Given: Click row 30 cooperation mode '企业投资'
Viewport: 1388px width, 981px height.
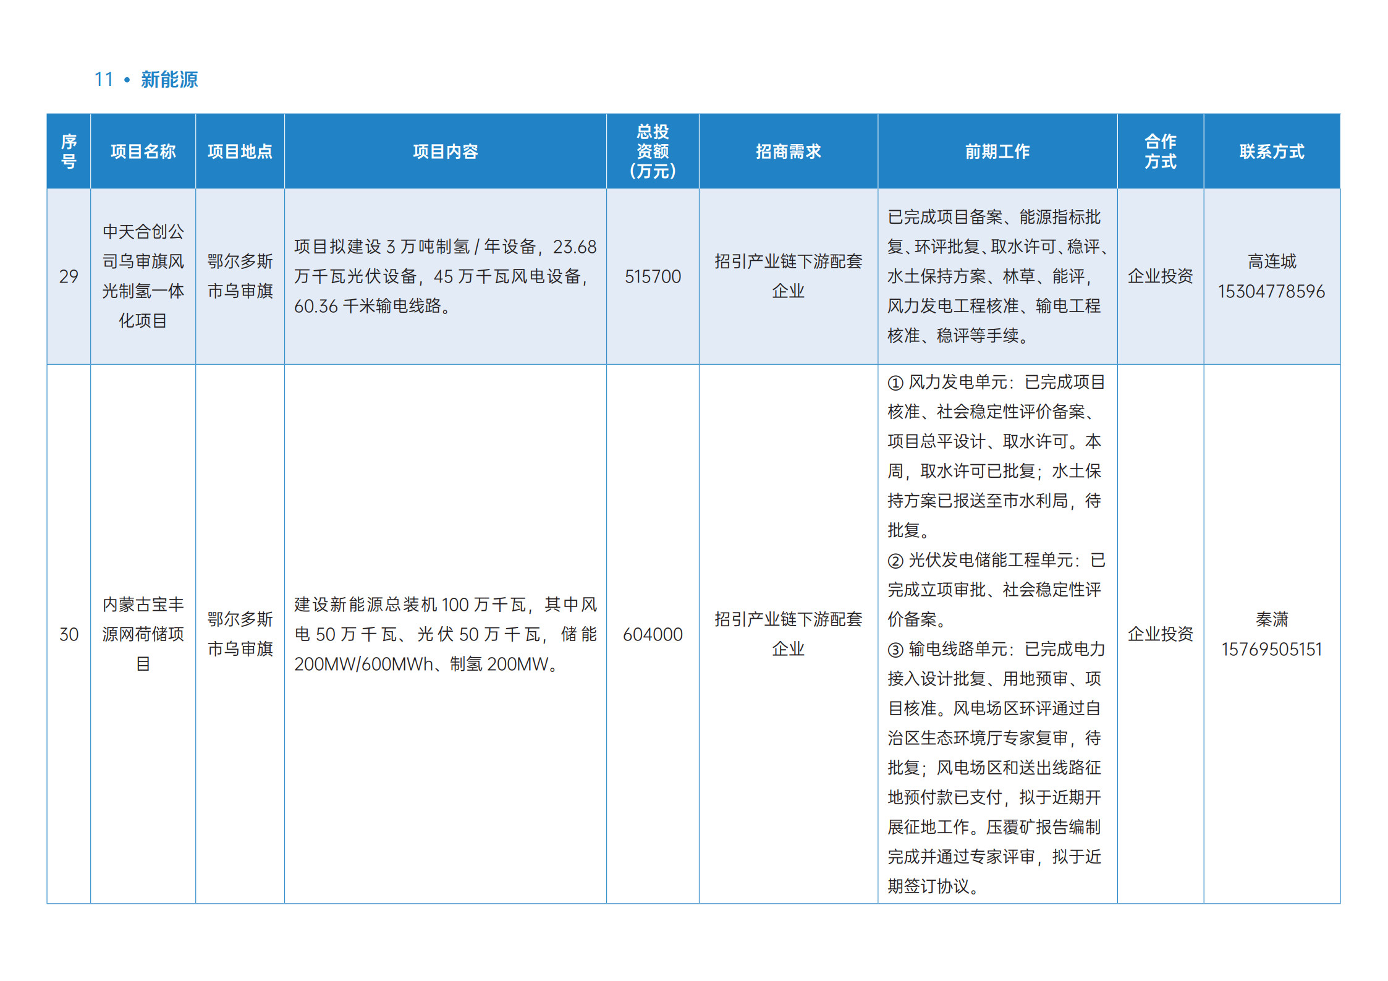Looking at the screenshot, I should (x=1160, y=634).
